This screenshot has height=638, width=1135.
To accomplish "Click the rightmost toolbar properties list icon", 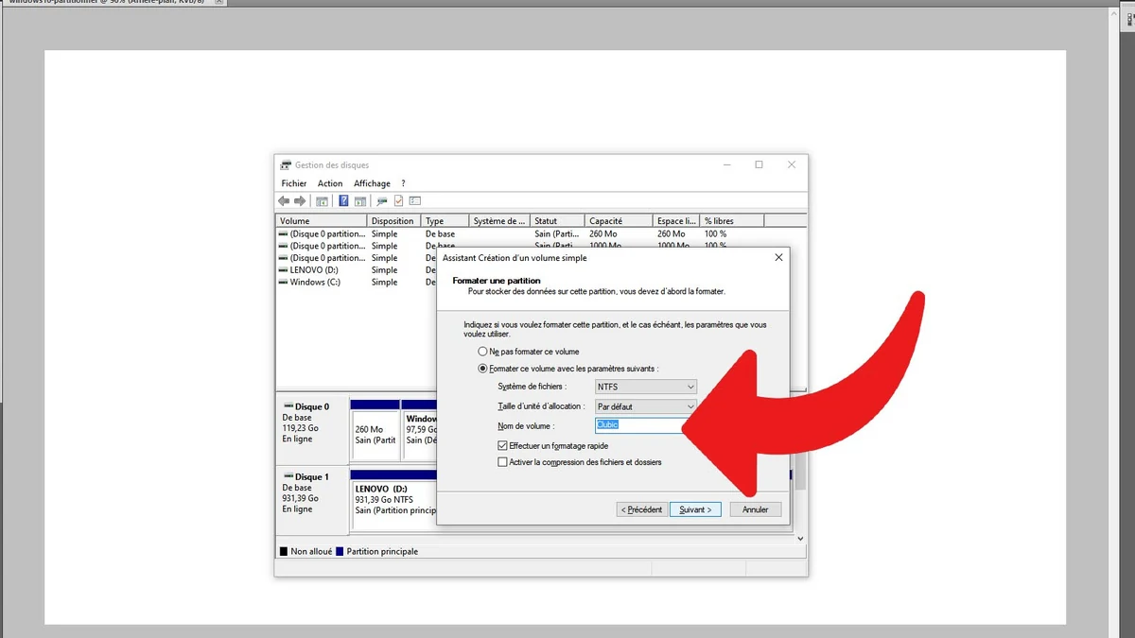I will (414, 201).
